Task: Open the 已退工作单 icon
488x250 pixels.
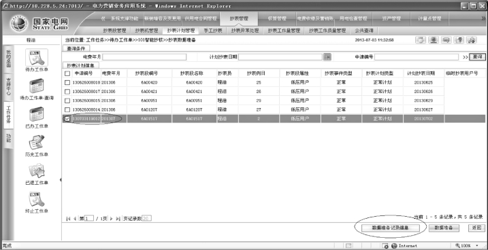Action: click(x=37, y=171)
